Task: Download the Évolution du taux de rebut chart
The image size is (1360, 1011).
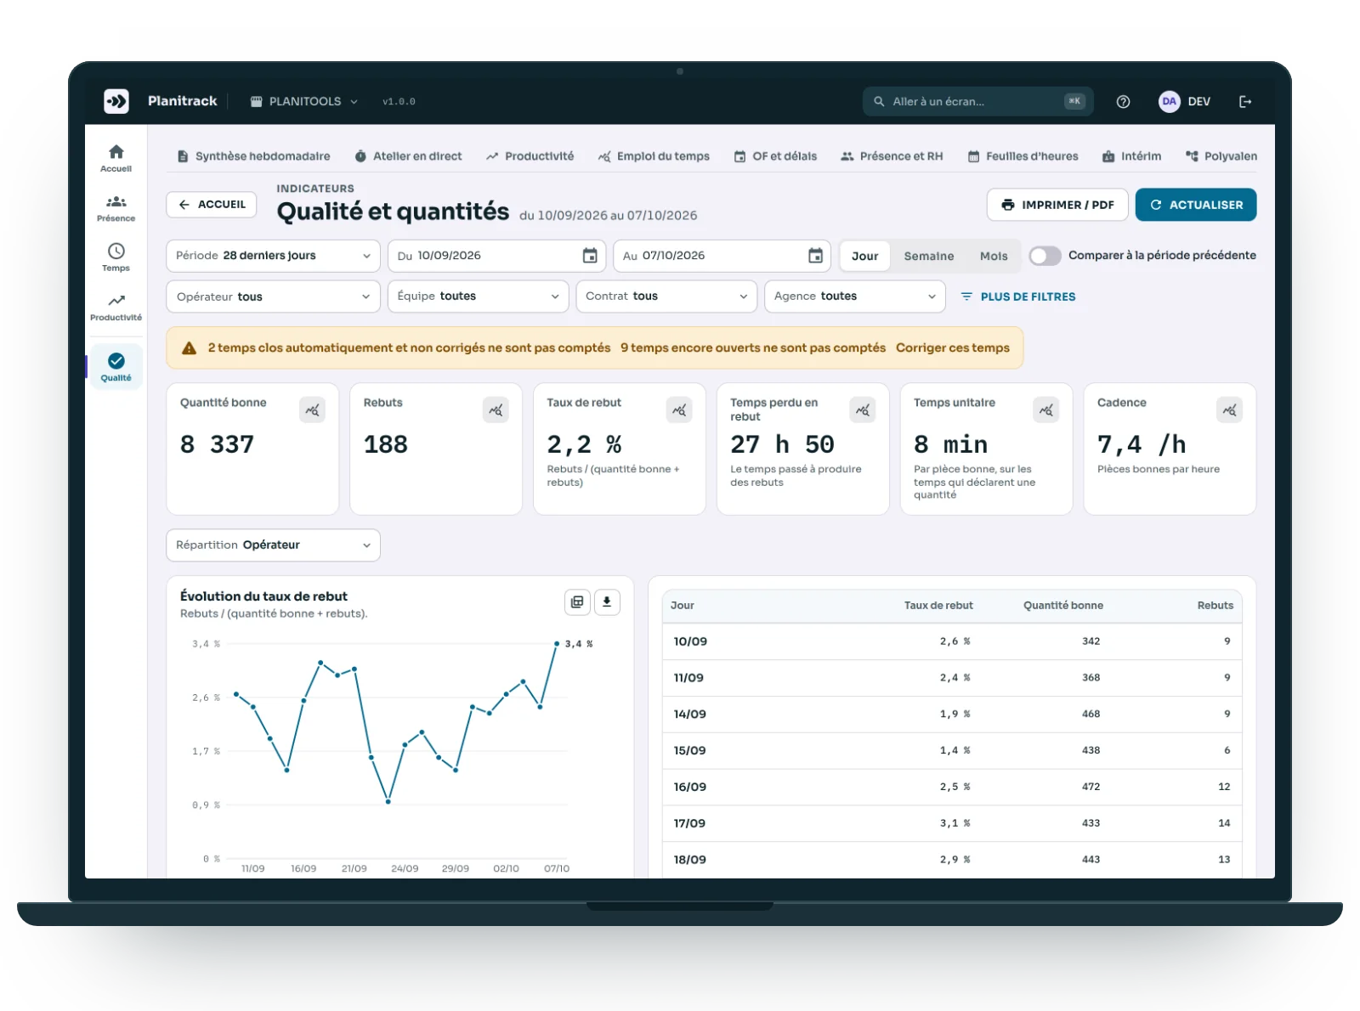Action: tap(607, 602)
